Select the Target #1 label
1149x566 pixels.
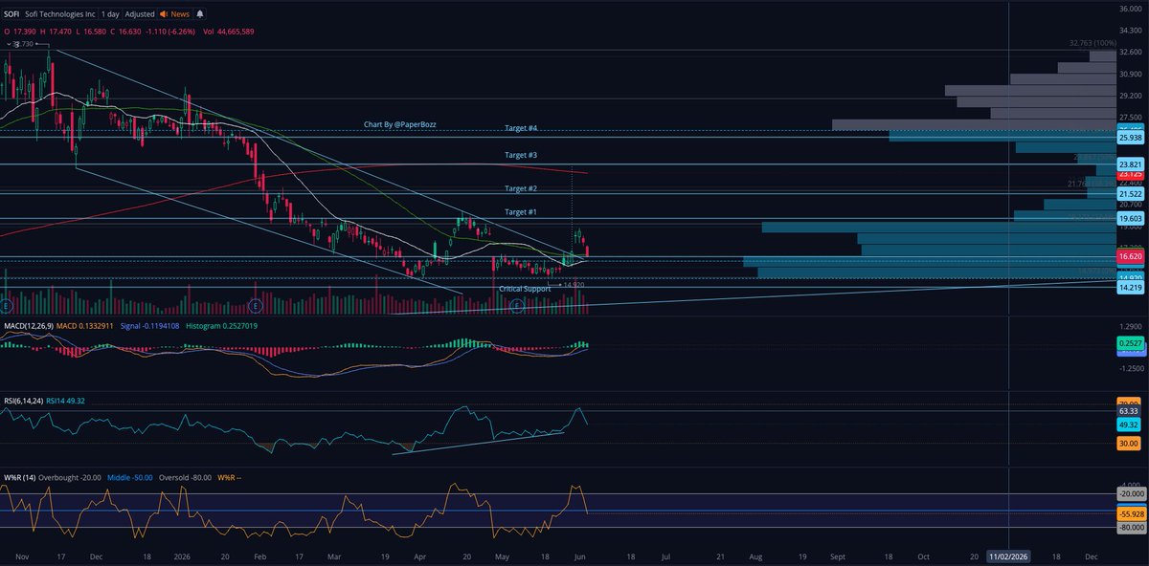coord(521,211)
